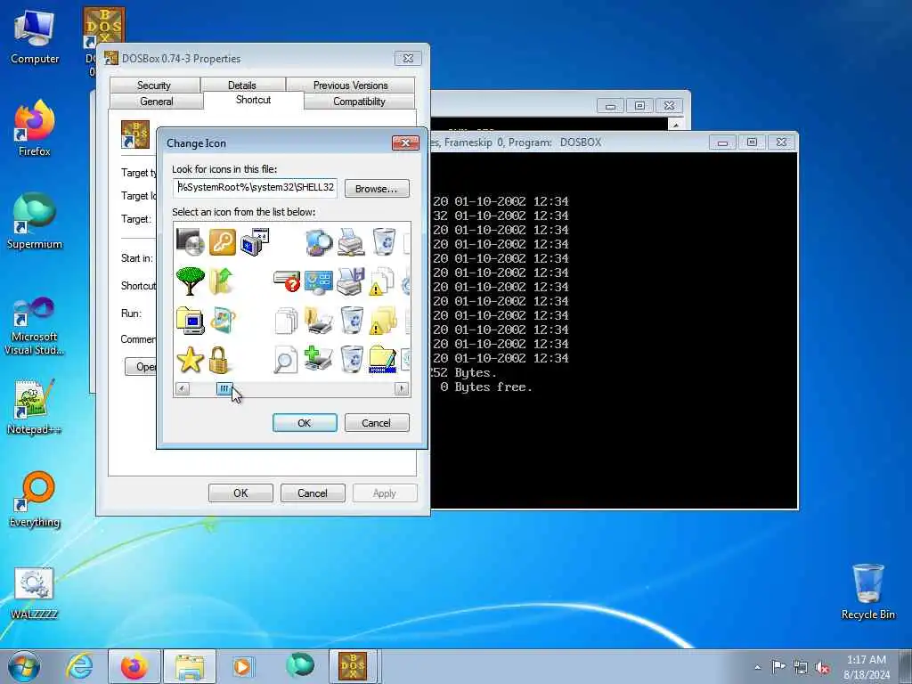Open Windows Explorer from taskbar
This screenshot has height=684, width=912.
point(190,666)
